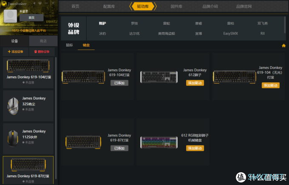The height and width of the screenshot is (185, 289).
Task: Select James Donkey 325艳尘 mouse in device list
Action: [28, 106]
